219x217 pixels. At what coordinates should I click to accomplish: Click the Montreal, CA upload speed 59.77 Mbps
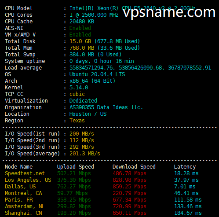click(x=73, y=193)
